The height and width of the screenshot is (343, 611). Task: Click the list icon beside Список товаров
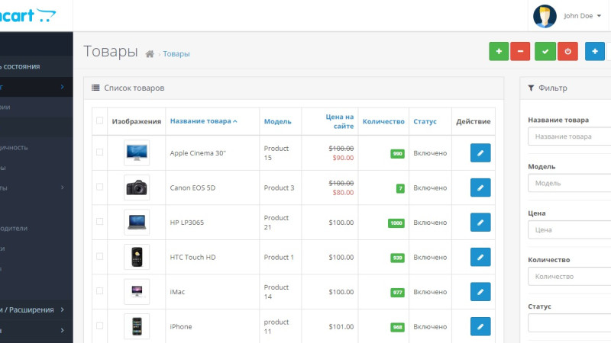click(x=95, y=88)
